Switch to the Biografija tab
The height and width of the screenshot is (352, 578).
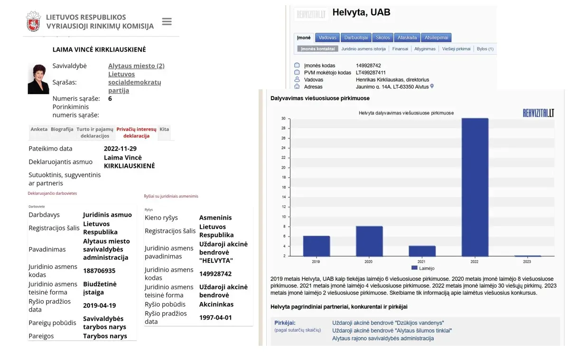(62, 129)
